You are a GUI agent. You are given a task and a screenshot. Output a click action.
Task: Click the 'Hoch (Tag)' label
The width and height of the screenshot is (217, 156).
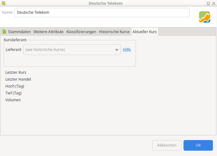click(x=15, y=86)
